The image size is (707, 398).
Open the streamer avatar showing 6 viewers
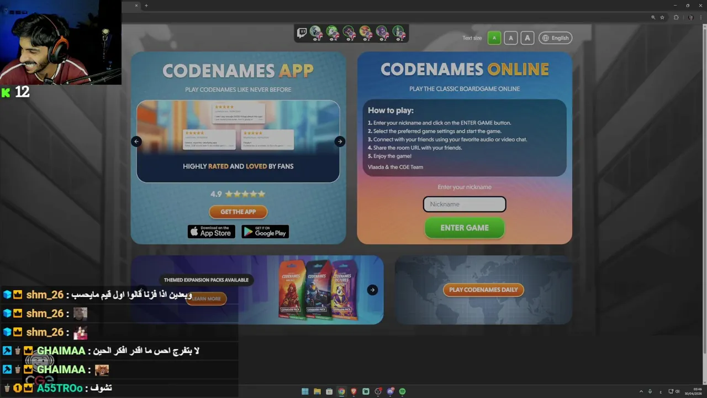[x=316, y=33]
